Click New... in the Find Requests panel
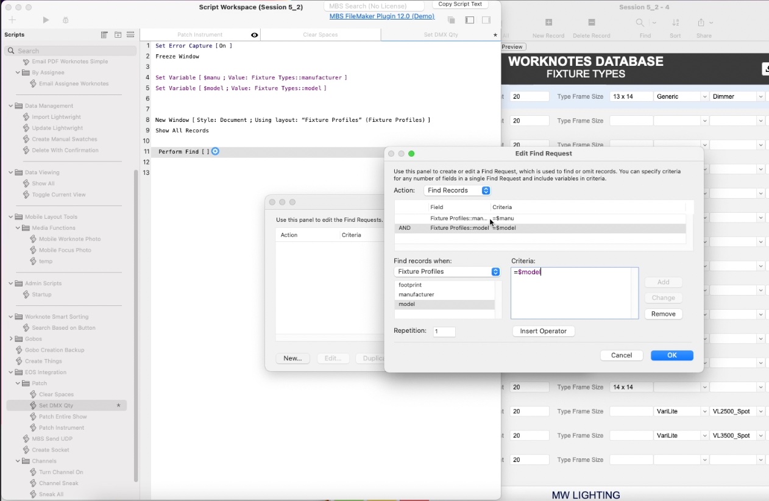Viewport: 769px width, 501px height. point(292,358)
